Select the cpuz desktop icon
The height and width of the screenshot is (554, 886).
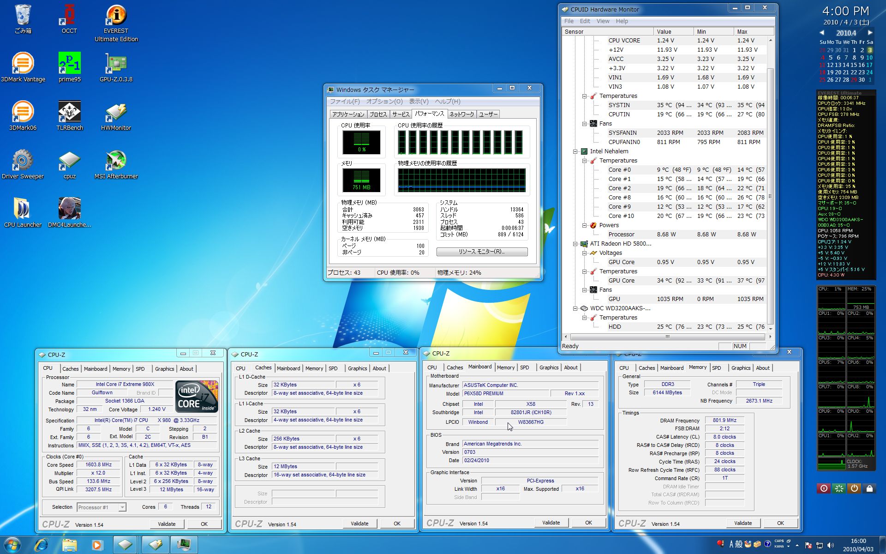[69, 164]
